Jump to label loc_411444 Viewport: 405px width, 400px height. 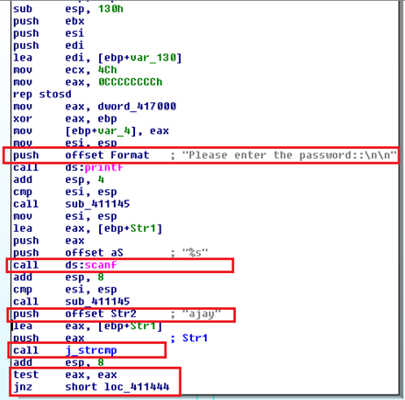[x=137, y=387]
